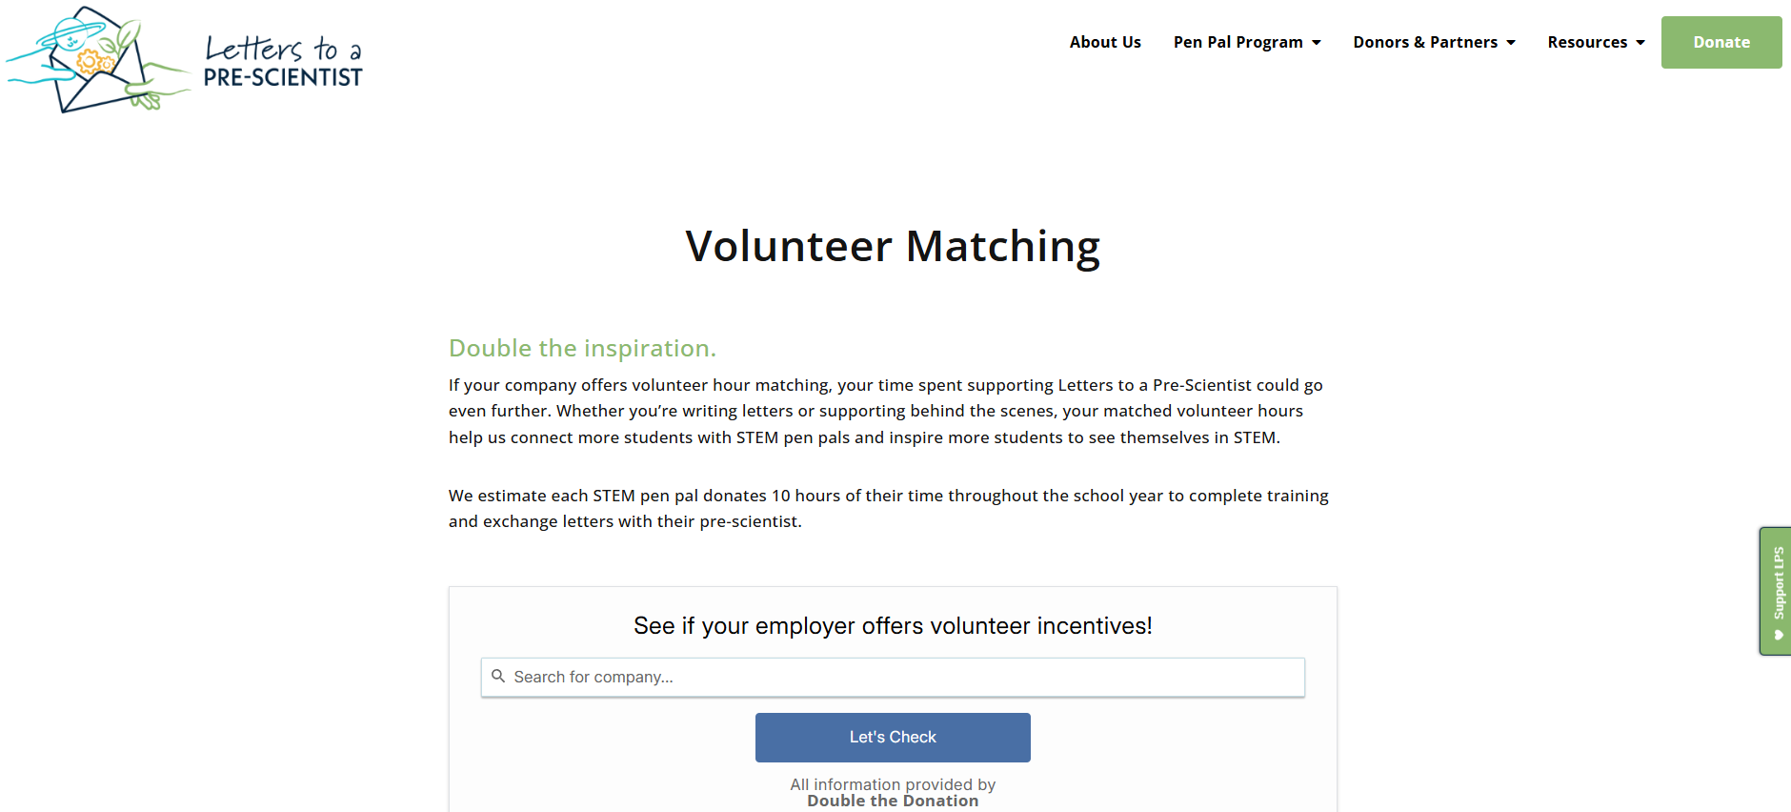Click the heart icon on Support LPS tab
Viewport: 1791px width, 812px height.
tap(1778, 634)
